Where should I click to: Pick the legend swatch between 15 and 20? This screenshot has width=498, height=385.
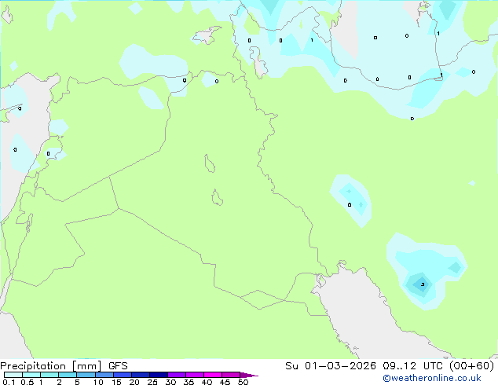123,375
